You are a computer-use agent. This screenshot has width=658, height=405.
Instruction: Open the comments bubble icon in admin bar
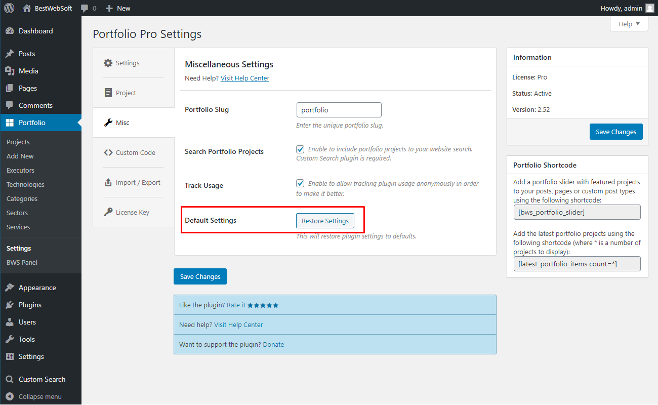click(x=85, y=8)
